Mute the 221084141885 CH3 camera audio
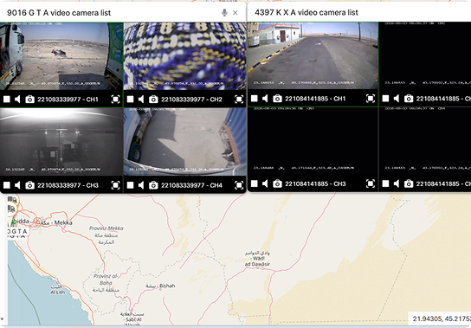The width and height of the screenshot is (471, 328). pos(265,183)
